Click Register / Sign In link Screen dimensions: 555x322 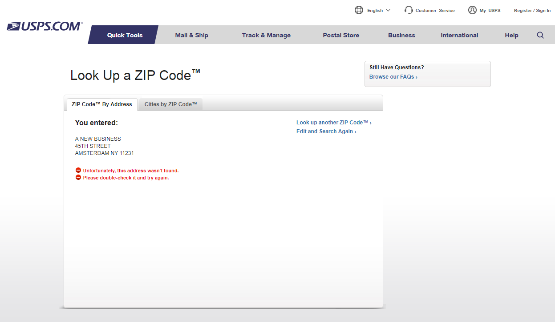532,11
